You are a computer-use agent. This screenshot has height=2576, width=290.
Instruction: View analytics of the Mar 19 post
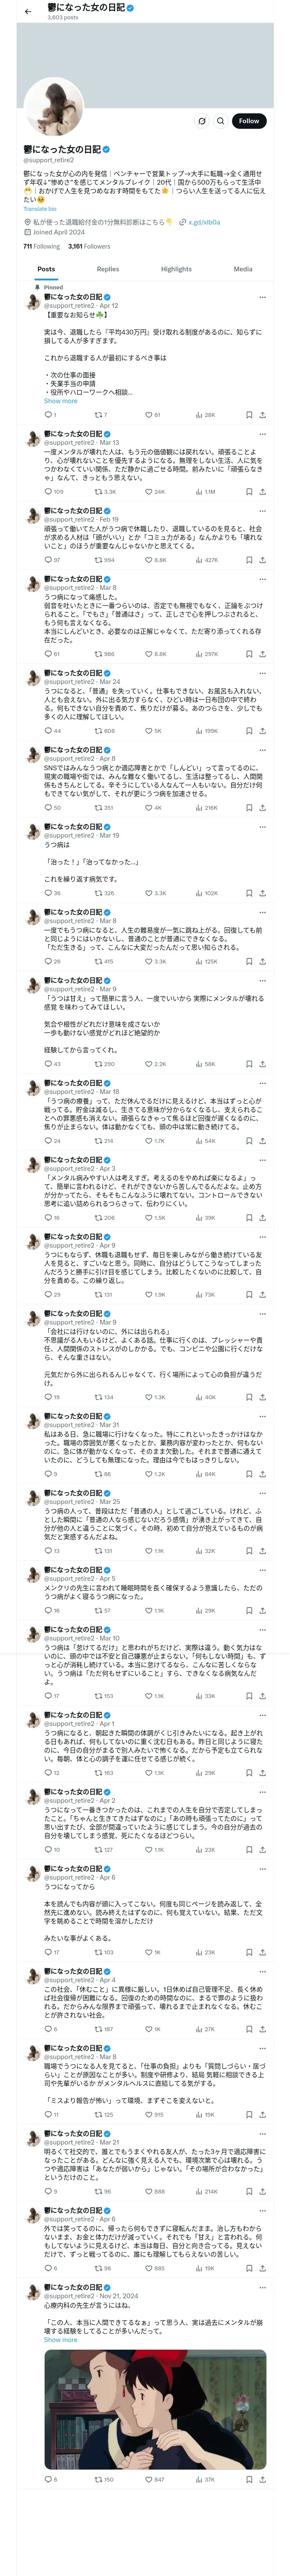(200, 893)
